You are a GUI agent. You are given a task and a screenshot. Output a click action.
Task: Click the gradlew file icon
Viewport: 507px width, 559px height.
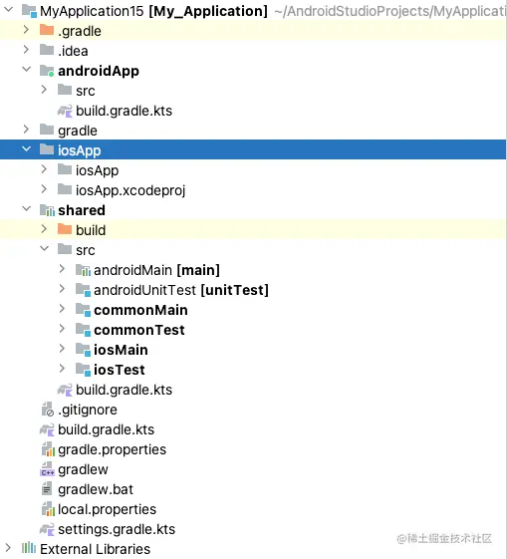point(47,468)
